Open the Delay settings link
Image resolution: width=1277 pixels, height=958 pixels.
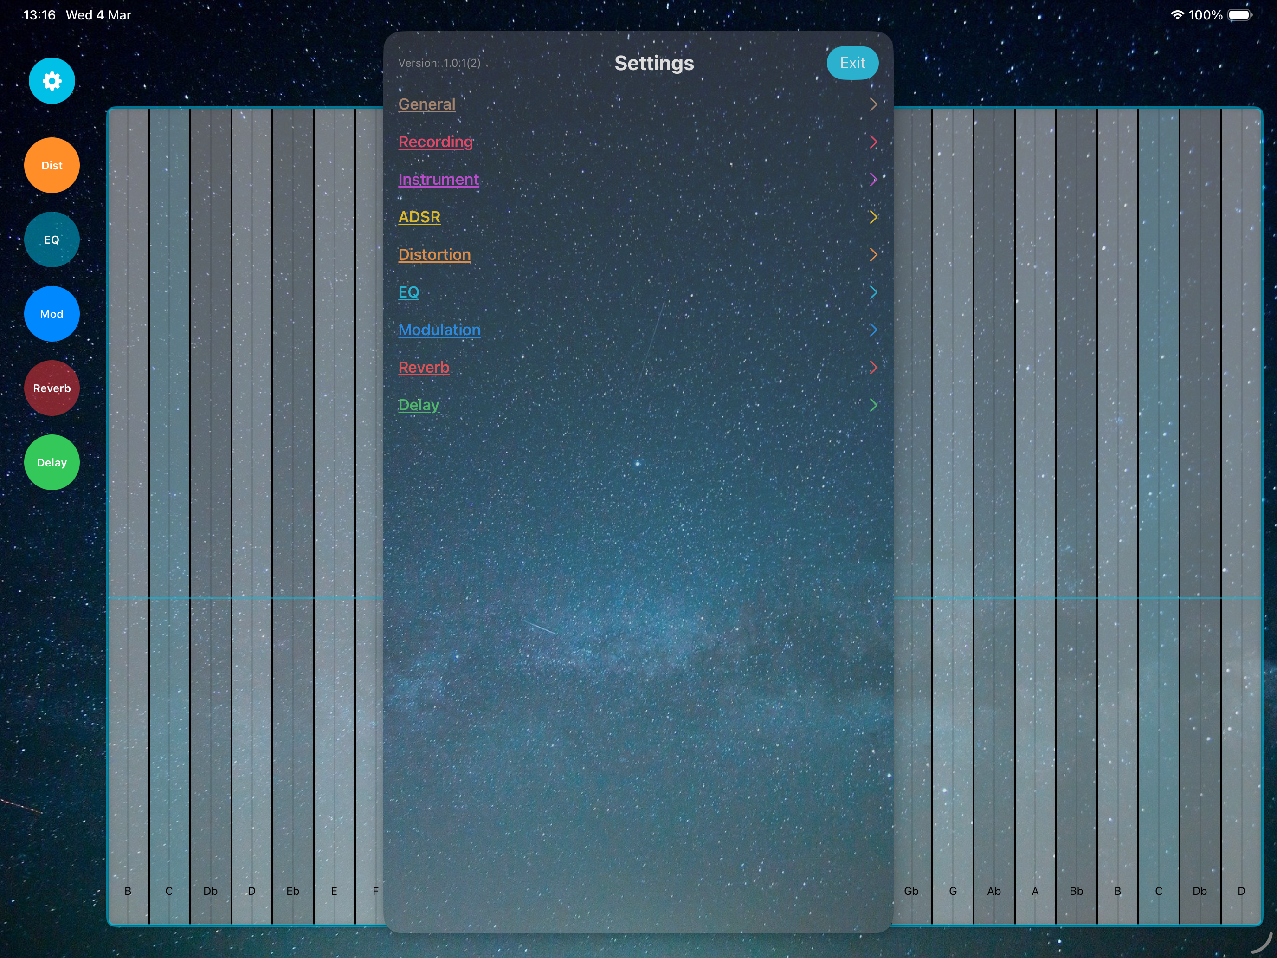419,405
